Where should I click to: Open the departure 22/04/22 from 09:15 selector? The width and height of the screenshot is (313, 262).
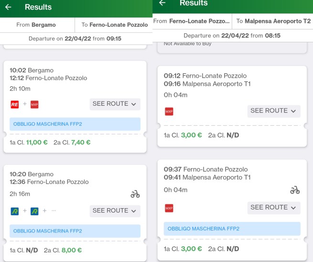[x=75, y=39]
